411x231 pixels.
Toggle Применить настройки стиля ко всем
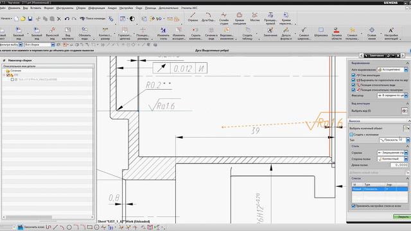[x=353, y=206]
